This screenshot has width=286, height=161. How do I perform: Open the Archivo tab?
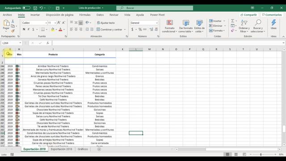coord(7,15)
